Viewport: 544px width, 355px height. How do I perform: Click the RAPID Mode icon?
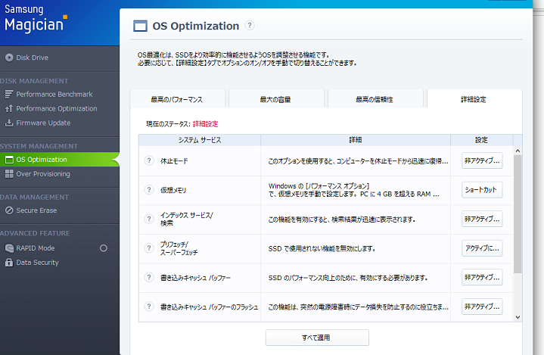[9, 248]
